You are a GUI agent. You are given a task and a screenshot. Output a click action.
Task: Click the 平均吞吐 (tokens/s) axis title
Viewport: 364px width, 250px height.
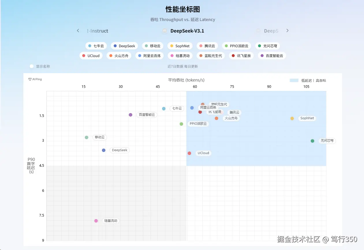tap(186, 80)
